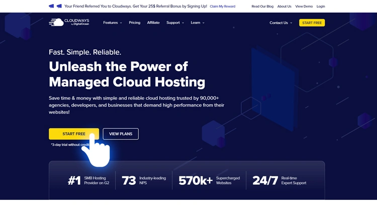Click the first megaphone icon in banner
377x212 pixels.
tap(51, 6)
